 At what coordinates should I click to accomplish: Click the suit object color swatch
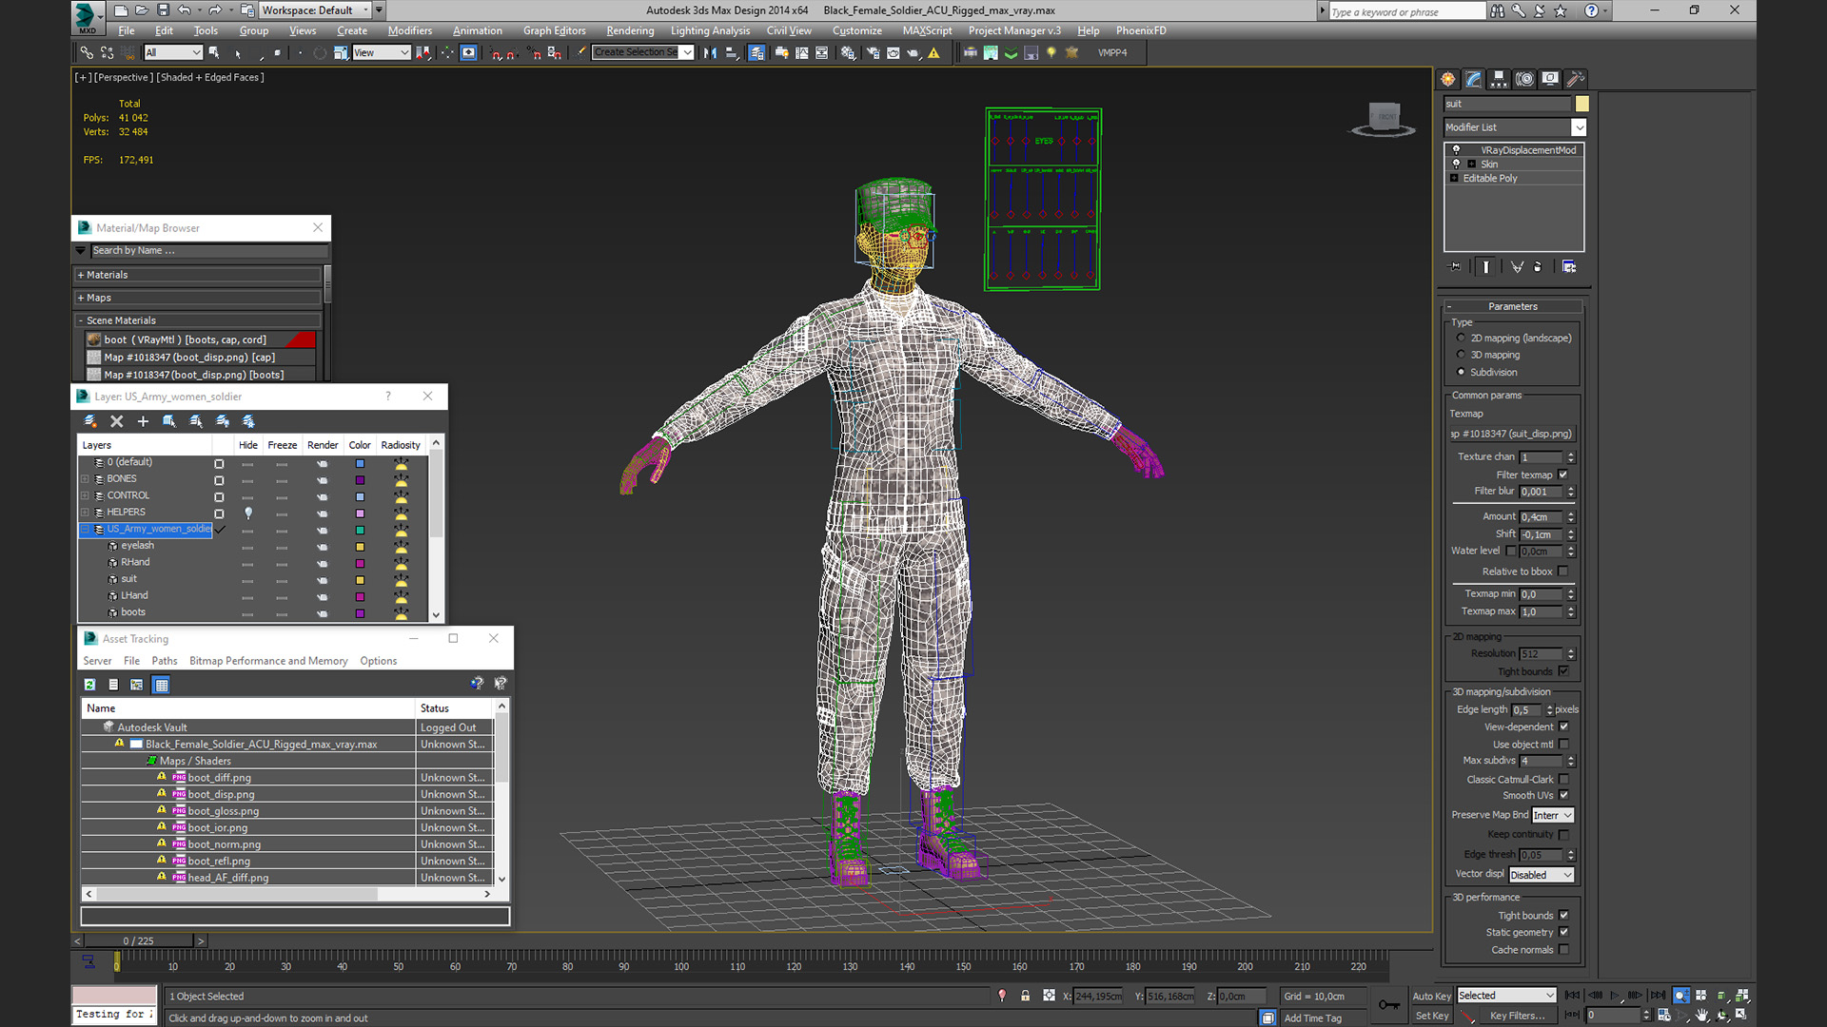click(x=1582, y=104)
